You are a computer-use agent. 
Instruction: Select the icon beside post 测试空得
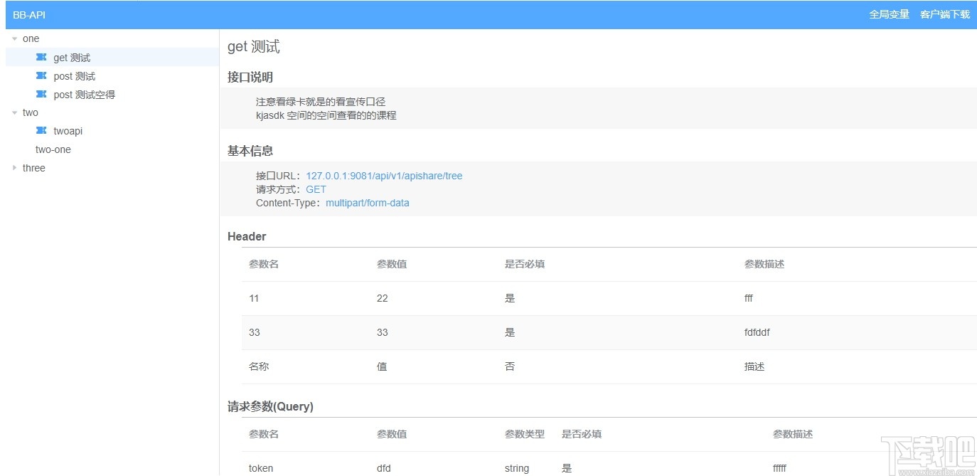pyautogui.click(x=43, y=95)
